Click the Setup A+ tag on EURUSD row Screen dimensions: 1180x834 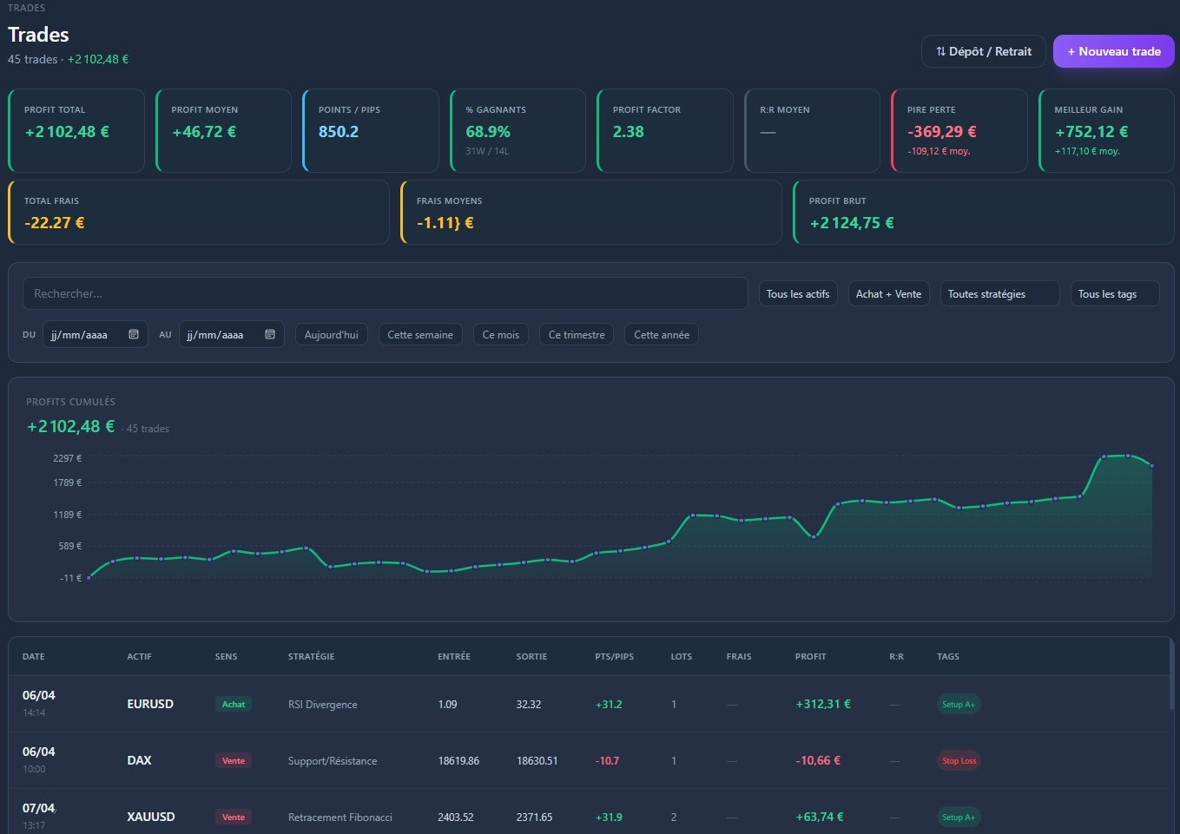[x=959, y=704]
